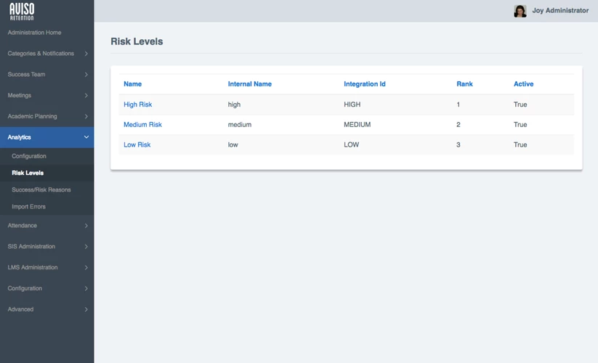Click rank '1' in High Risk row
The width and height of the screenshot is (598, 363).
(x=458, y=105)
